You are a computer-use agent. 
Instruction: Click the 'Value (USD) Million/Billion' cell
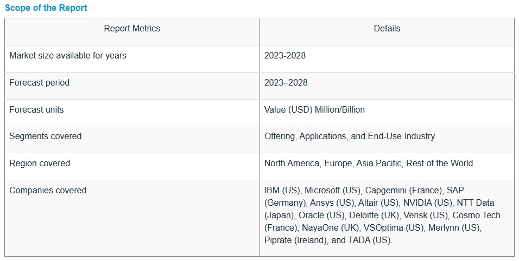coord(314,110)
